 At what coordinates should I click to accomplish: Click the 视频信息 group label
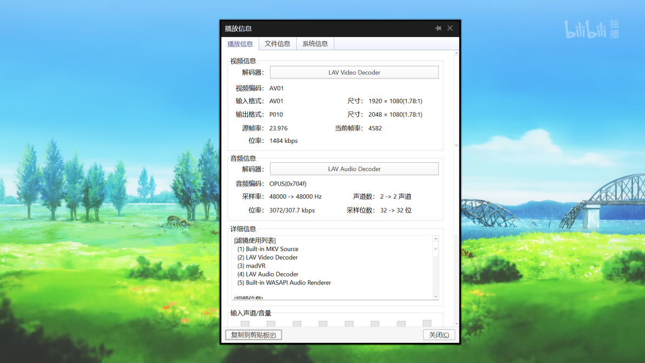pyautogui.click(x=243, y=61)
